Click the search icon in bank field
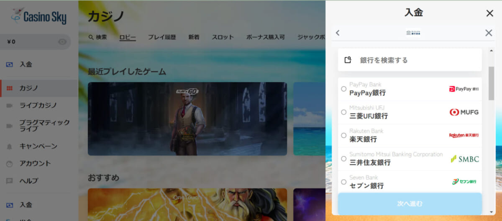Screen dimensions: 502x221 coord(348,60)
